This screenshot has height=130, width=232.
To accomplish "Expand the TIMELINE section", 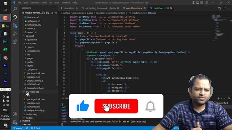I will (x=26, y=125).
